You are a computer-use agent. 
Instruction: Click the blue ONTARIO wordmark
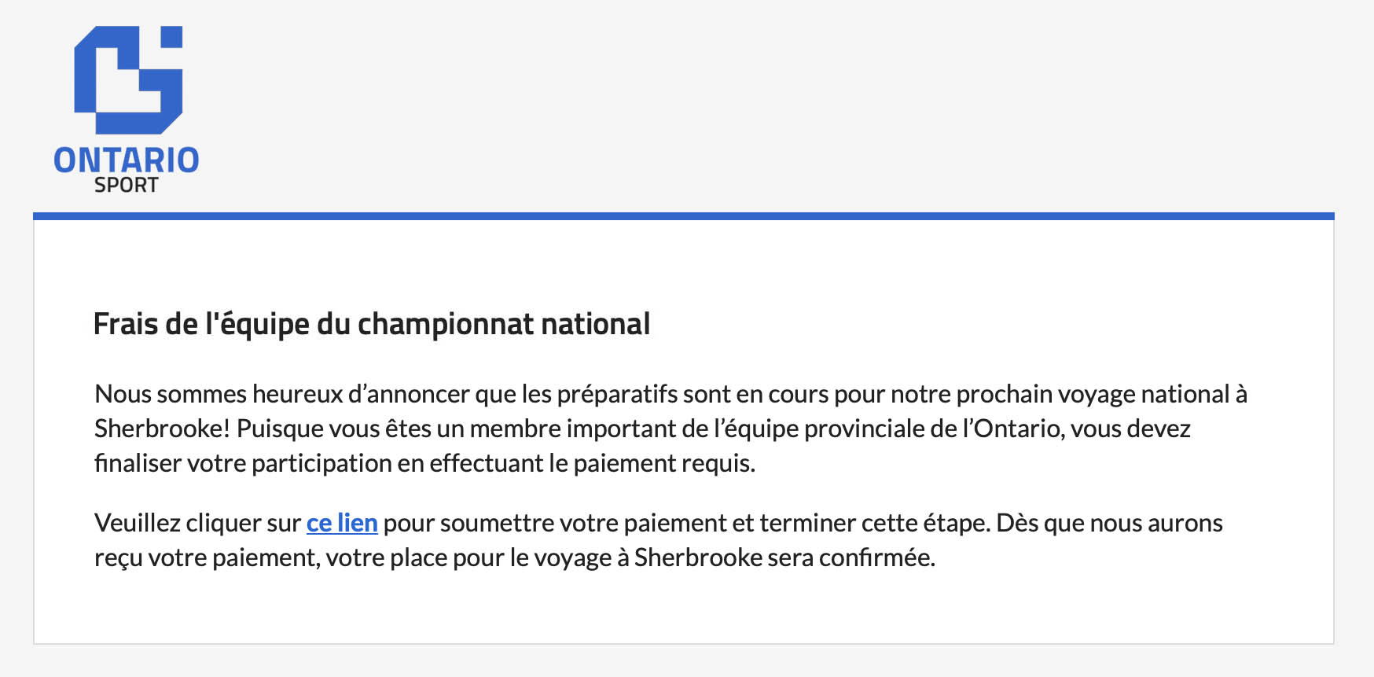127,160
